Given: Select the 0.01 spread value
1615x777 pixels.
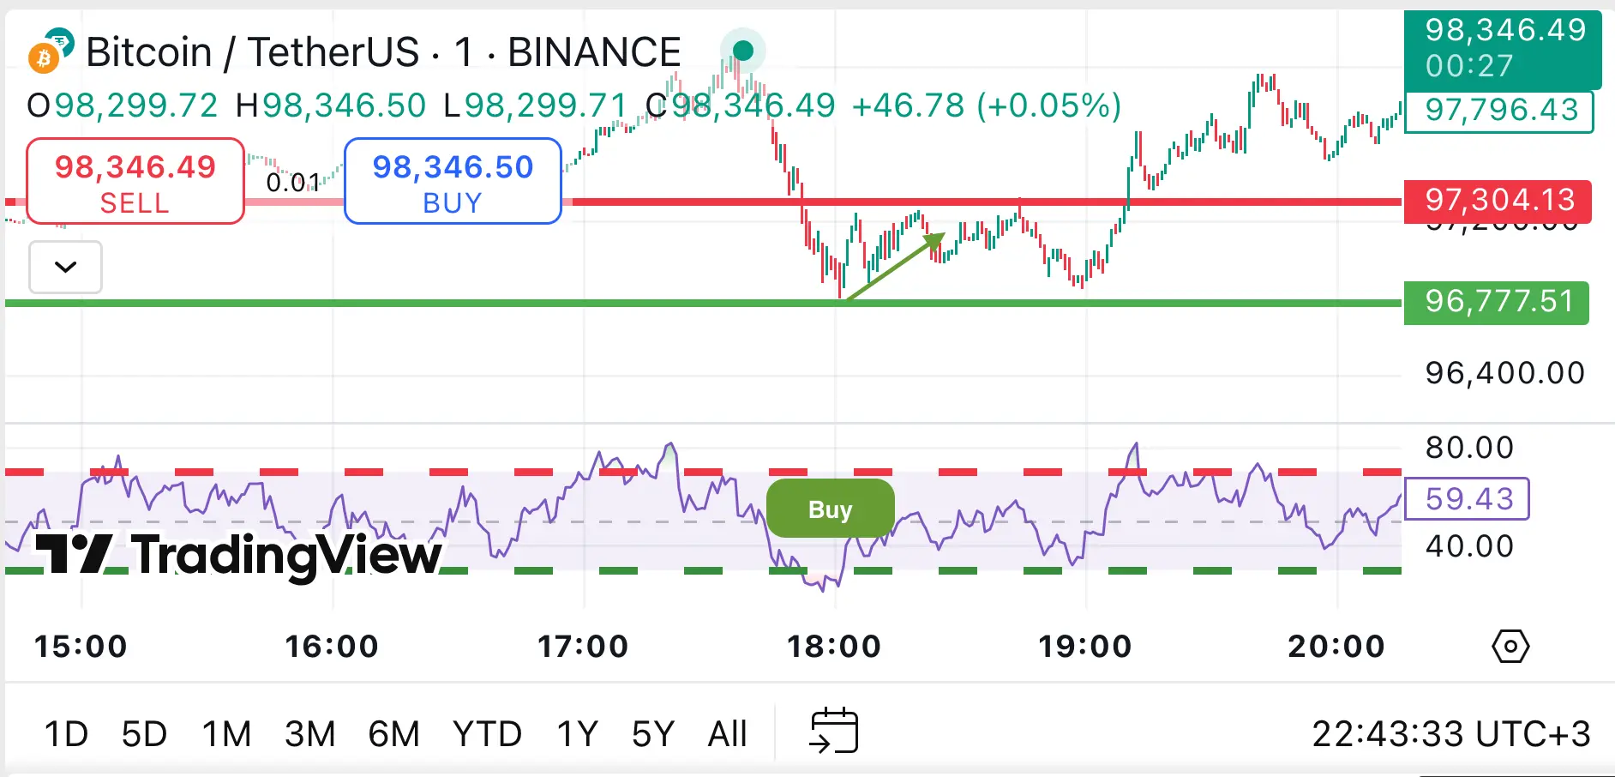Looking at the screenshot, I should point(292,182).
